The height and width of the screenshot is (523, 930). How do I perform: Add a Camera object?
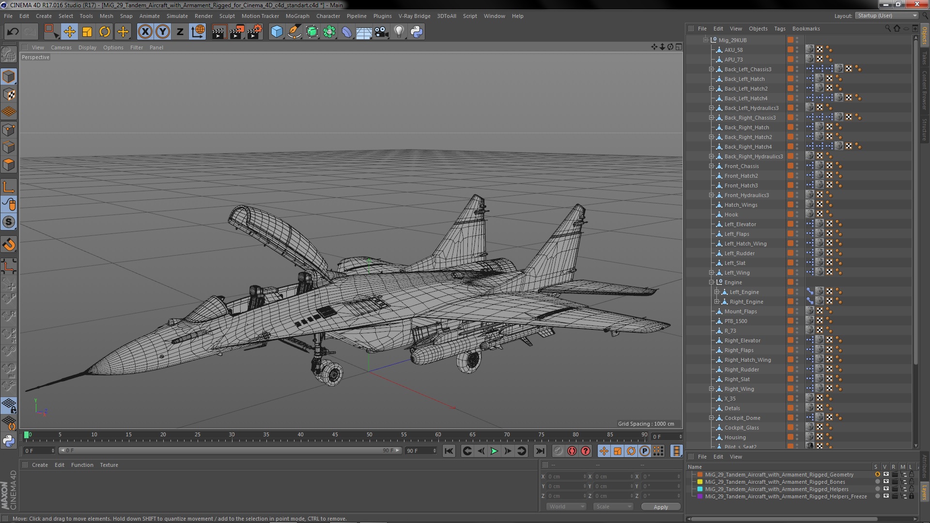382,32
